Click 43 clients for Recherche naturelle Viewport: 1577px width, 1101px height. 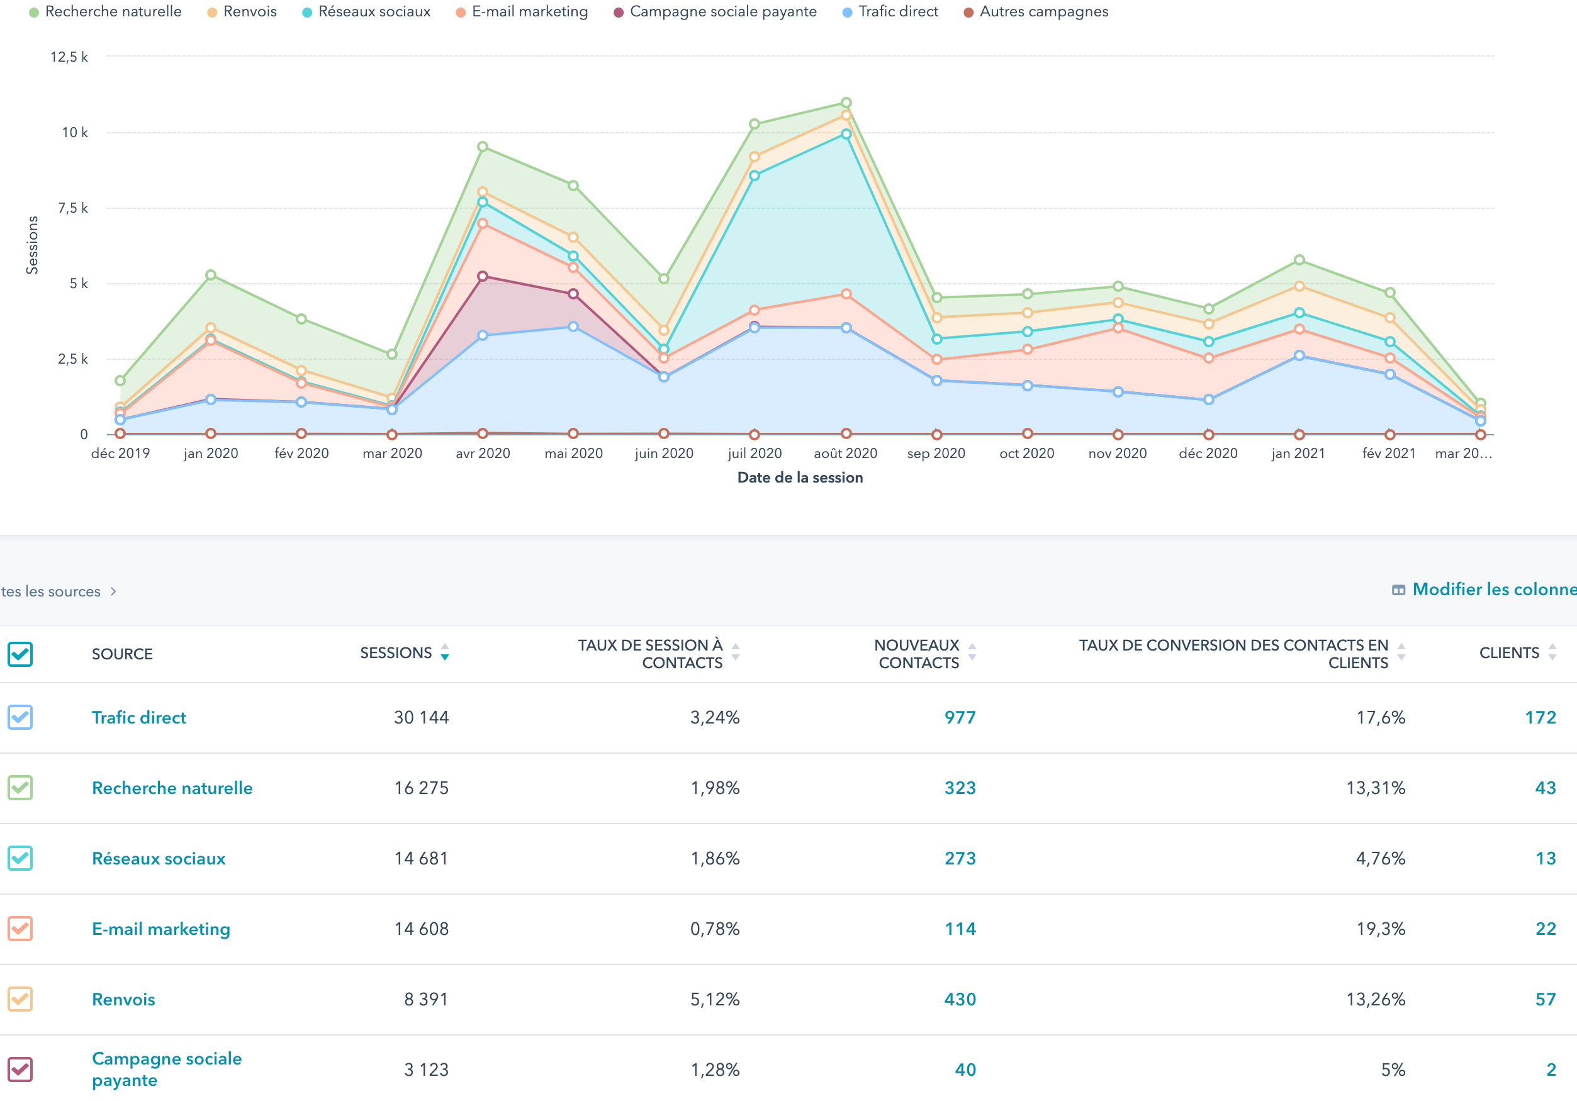click(1546, 788)
